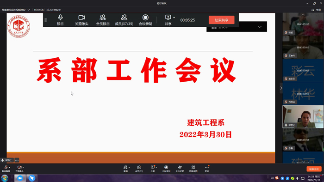Click the red department logo on slide

point(19,26)
